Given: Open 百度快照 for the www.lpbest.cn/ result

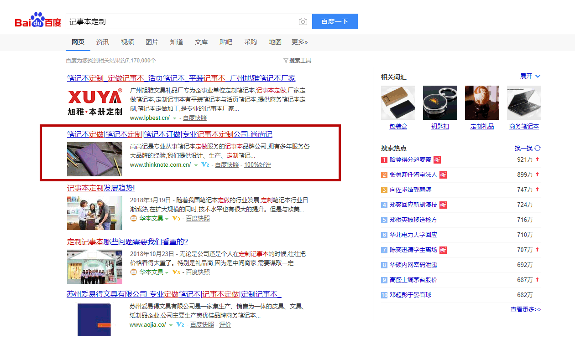Looking at the screenshot, I should click(x=195, y=118).
